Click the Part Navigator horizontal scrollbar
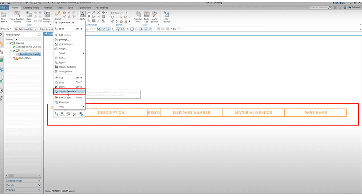 tap(23, 175)
